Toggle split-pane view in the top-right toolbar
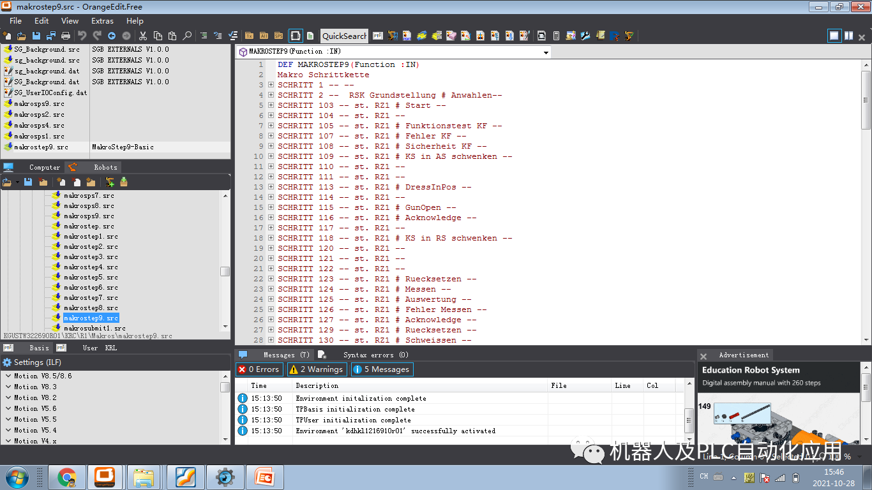The image size is (872, 490). pyautogui.click(x=849, y=36)
